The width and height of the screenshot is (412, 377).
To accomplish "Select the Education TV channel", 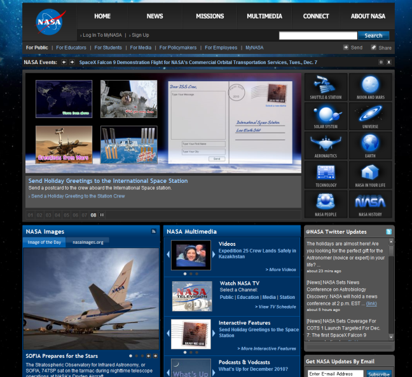I will (x=248, y=297).
